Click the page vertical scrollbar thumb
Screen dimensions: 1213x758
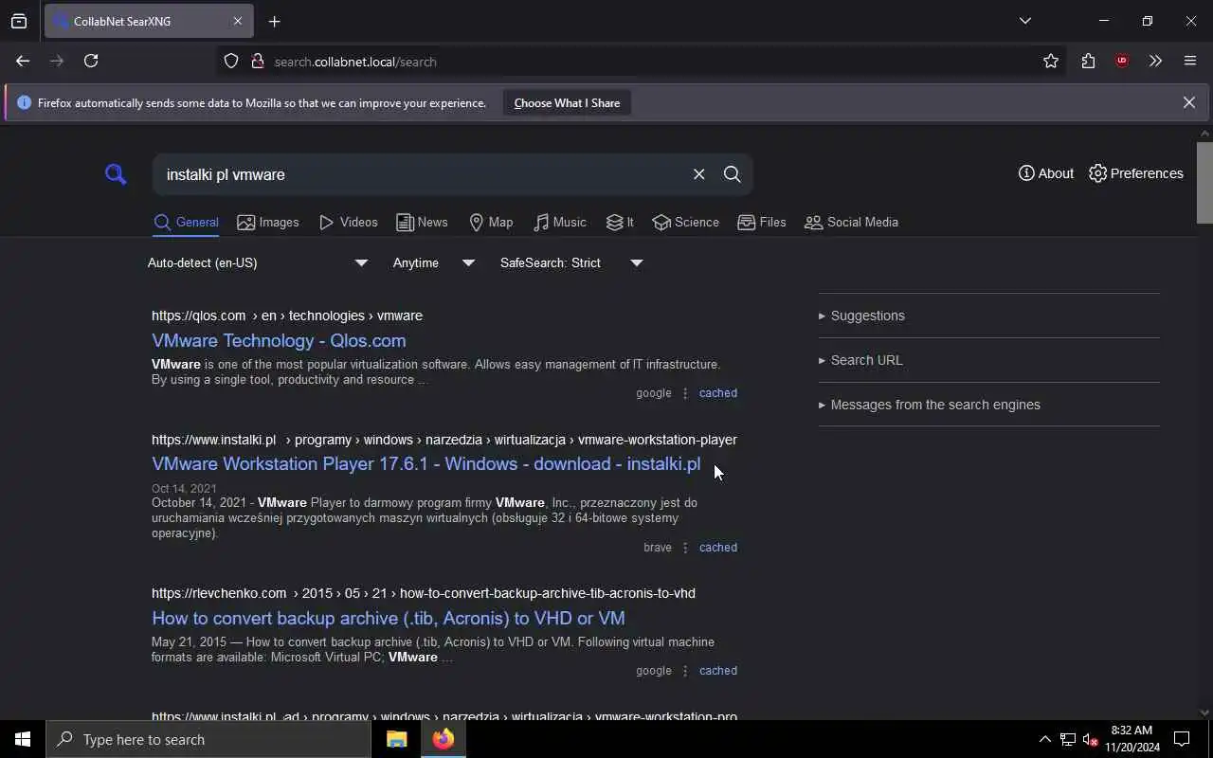1204,183
